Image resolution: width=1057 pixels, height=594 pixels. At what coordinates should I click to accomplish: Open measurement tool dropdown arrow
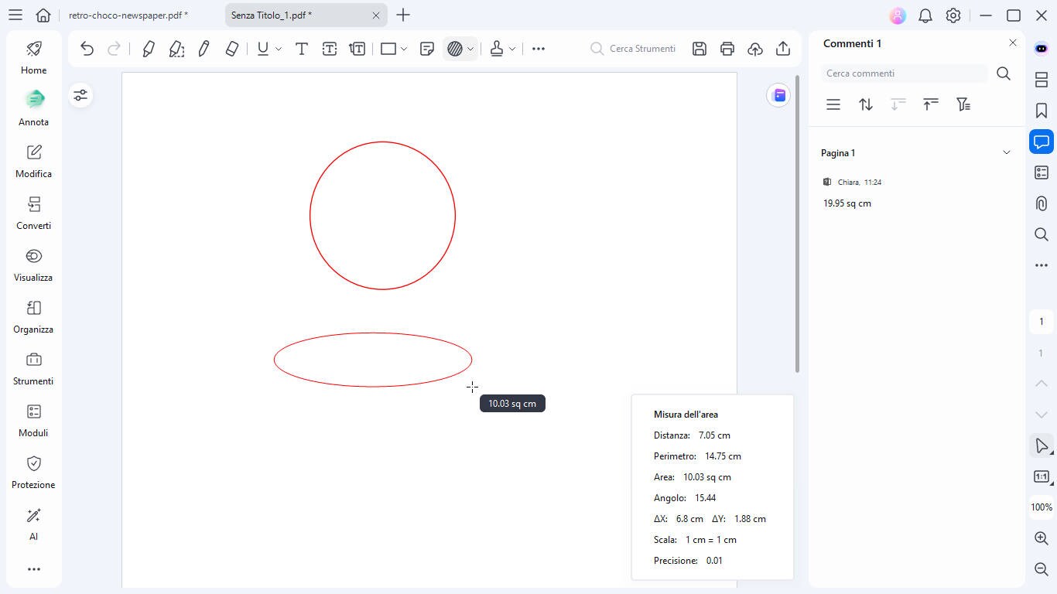(470, 49)
